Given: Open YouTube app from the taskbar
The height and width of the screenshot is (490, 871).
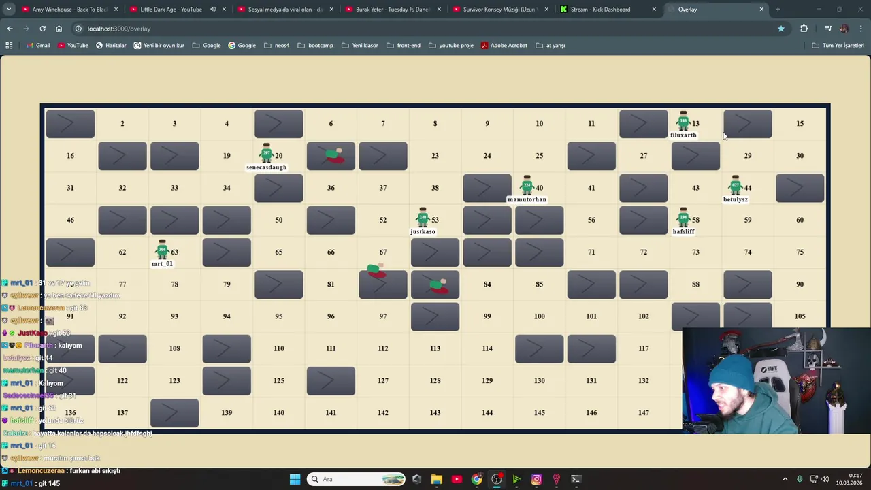Looking at the screenshot, I should coord(457,479).
